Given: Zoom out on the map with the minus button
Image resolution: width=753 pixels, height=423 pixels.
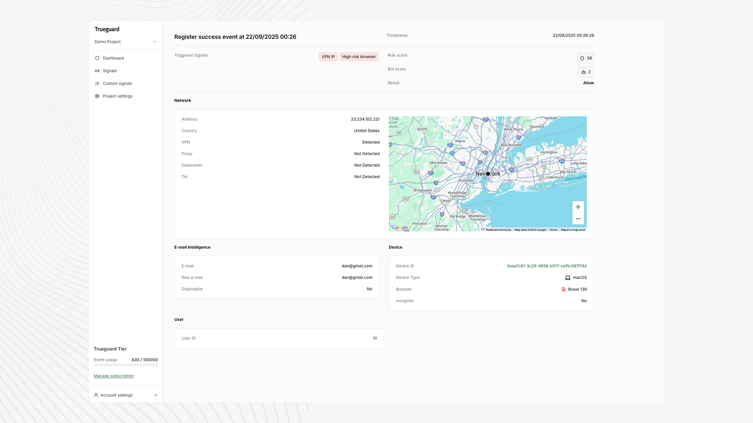Looking at the screenshot, I should tap(578, 219).
